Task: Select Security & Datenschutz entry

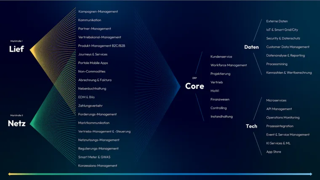Action: 283,38
